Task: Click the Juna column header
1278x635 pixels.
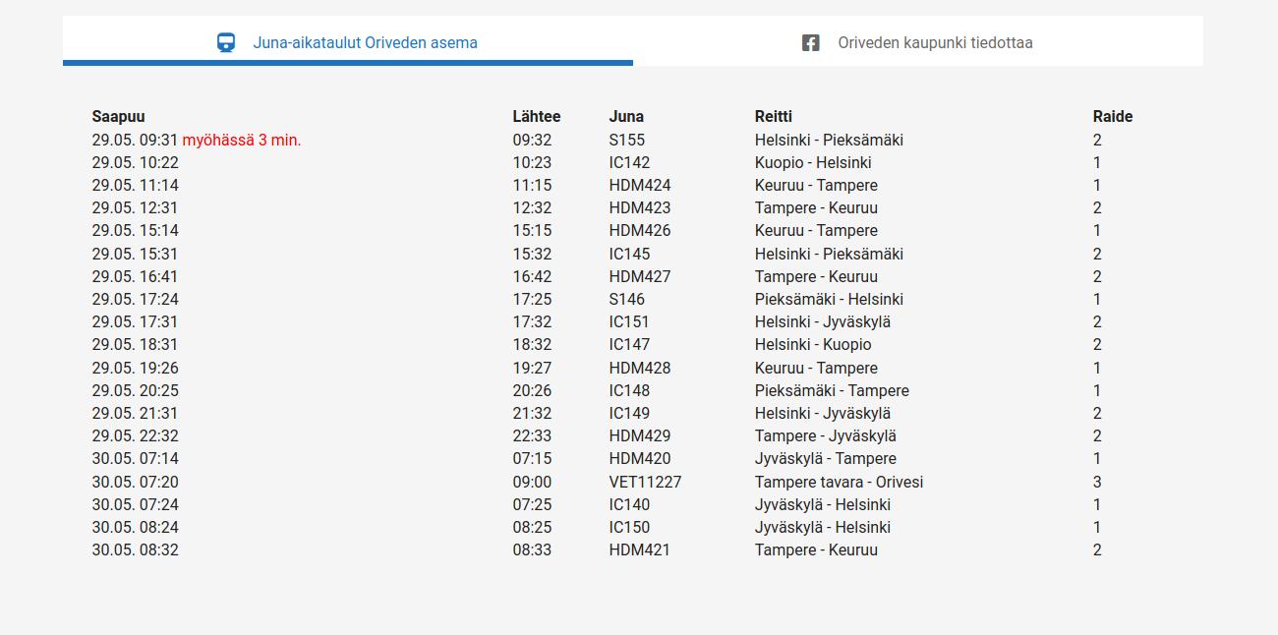Action: [x=626, y=117]
